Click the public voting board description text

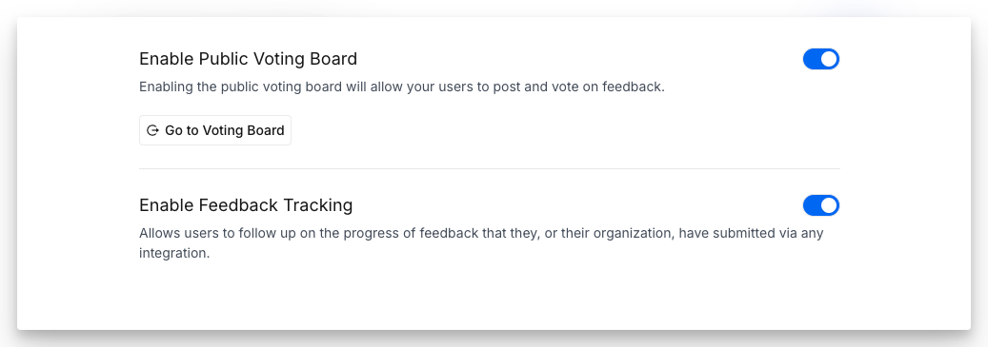(x=402, y=87)
